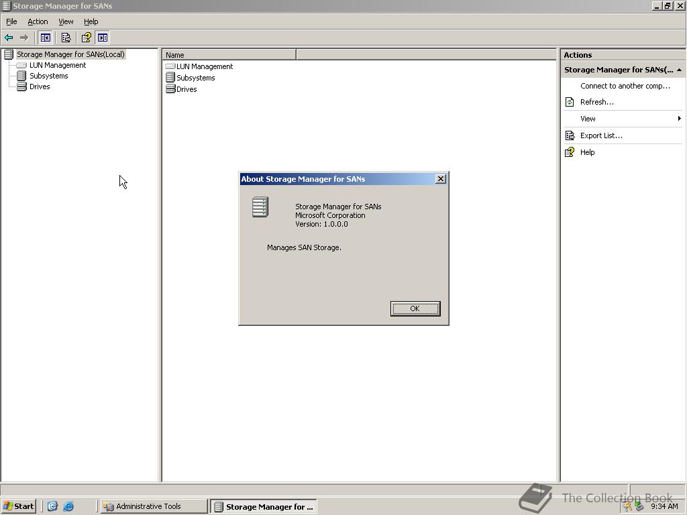Click the Refresh icon in the Actions pane

point(570,102)
